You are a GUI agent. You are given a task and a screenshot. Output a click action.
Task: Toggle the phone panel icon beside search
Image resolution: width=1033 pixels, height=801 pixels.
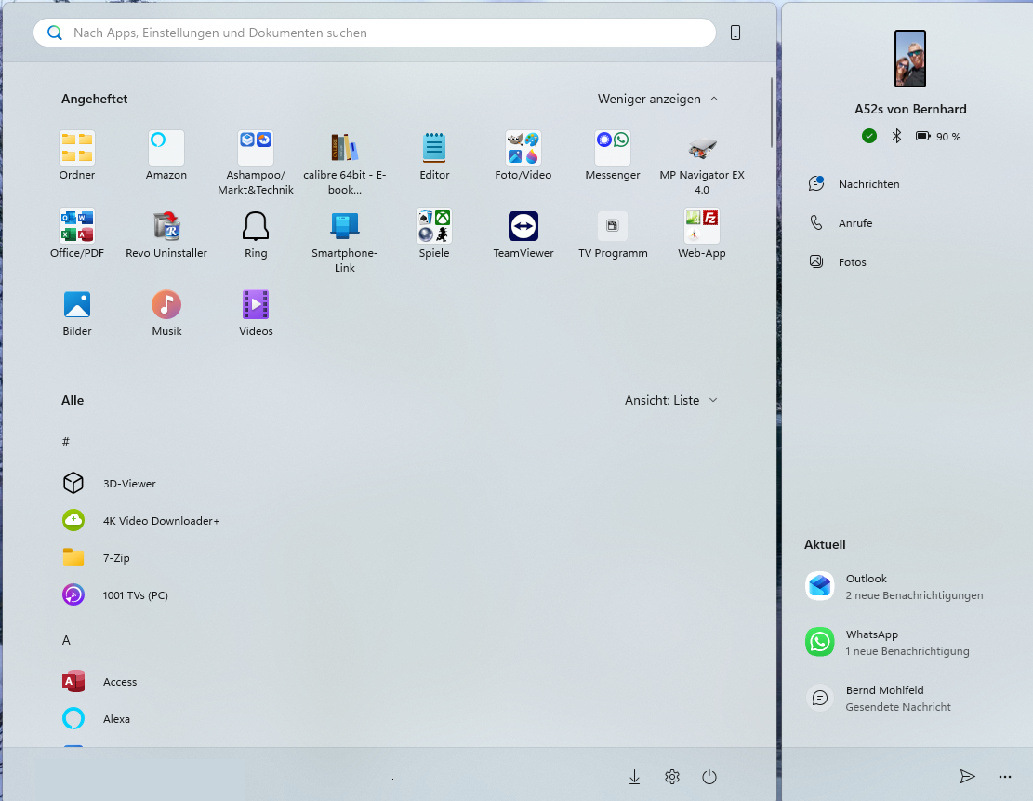click(735, 33)
